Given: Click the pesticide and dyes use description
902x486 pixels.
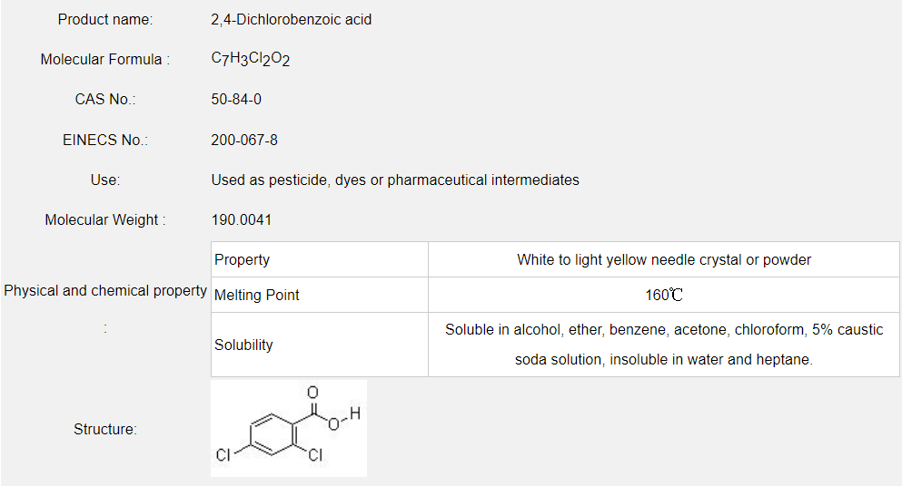Looking at the screenshot, I should (x=395, y=180).
